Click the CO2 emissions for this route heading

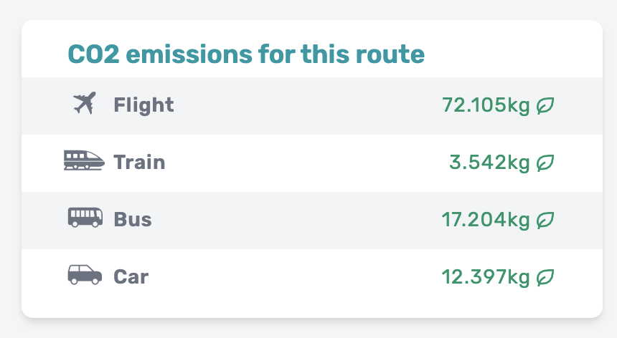pos(246,54)
